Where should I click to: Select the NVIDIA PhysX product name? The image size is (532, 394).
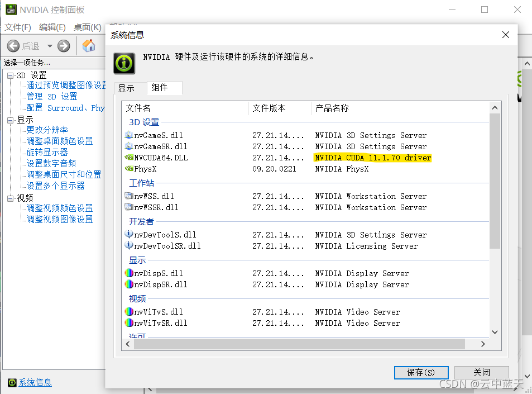click(342, 169)
